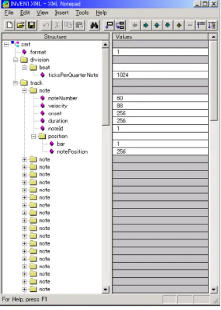Collapse the track folder

click(16, 83)
